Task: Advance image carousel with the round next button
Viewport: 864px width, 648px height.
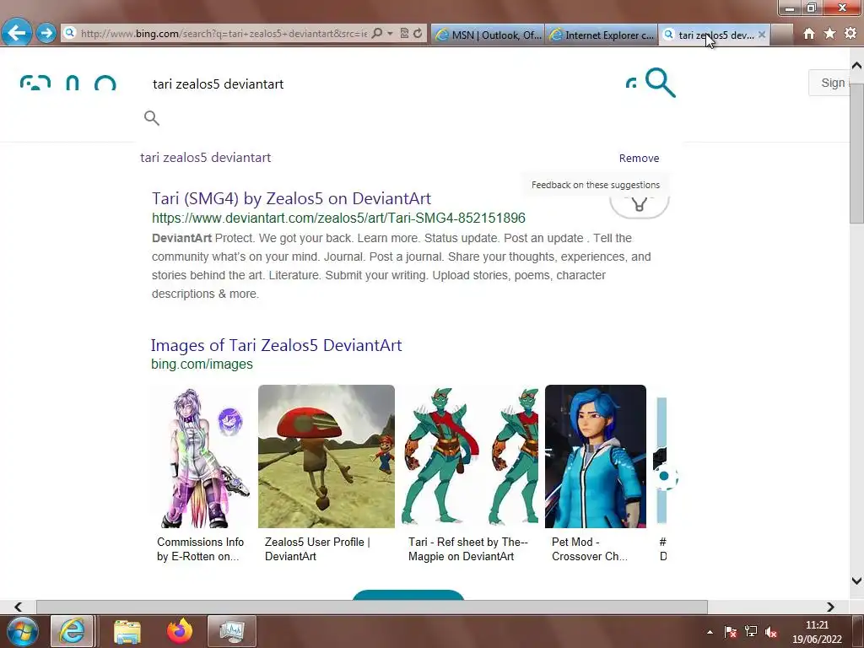Action: pos(665,476)
